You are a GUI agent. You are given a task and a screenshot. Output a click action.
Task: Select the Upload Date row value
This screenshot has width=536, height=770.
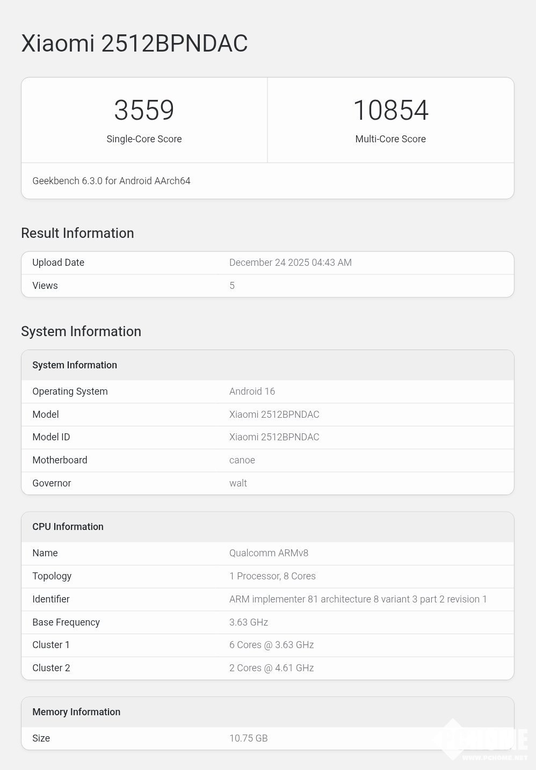(290, 263)
